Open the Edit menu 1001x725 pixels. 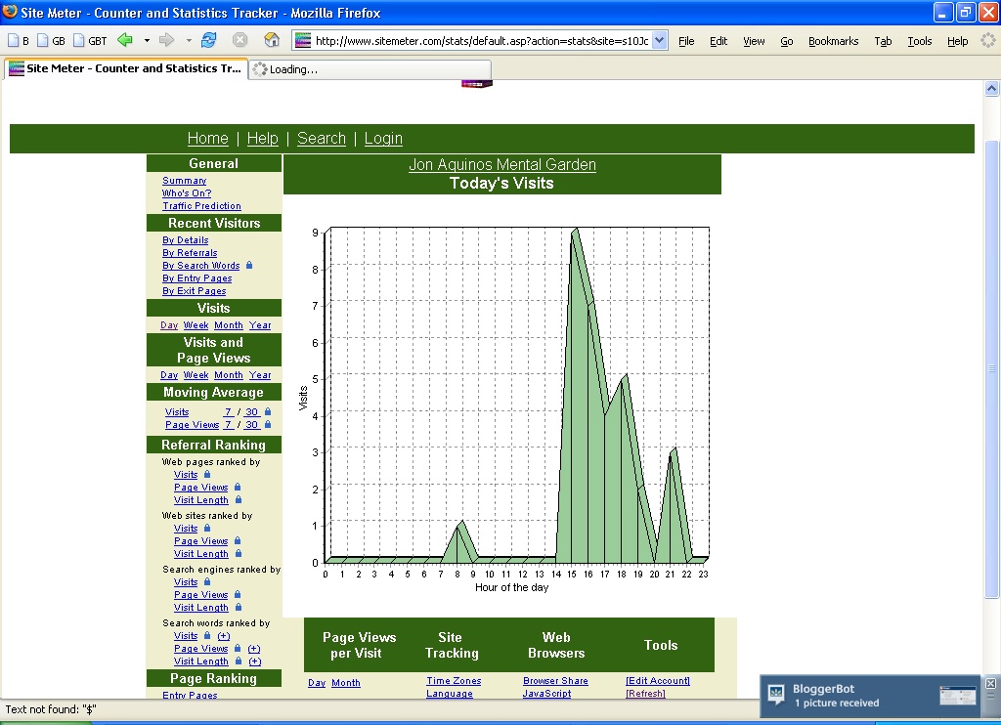click(718, 41)
